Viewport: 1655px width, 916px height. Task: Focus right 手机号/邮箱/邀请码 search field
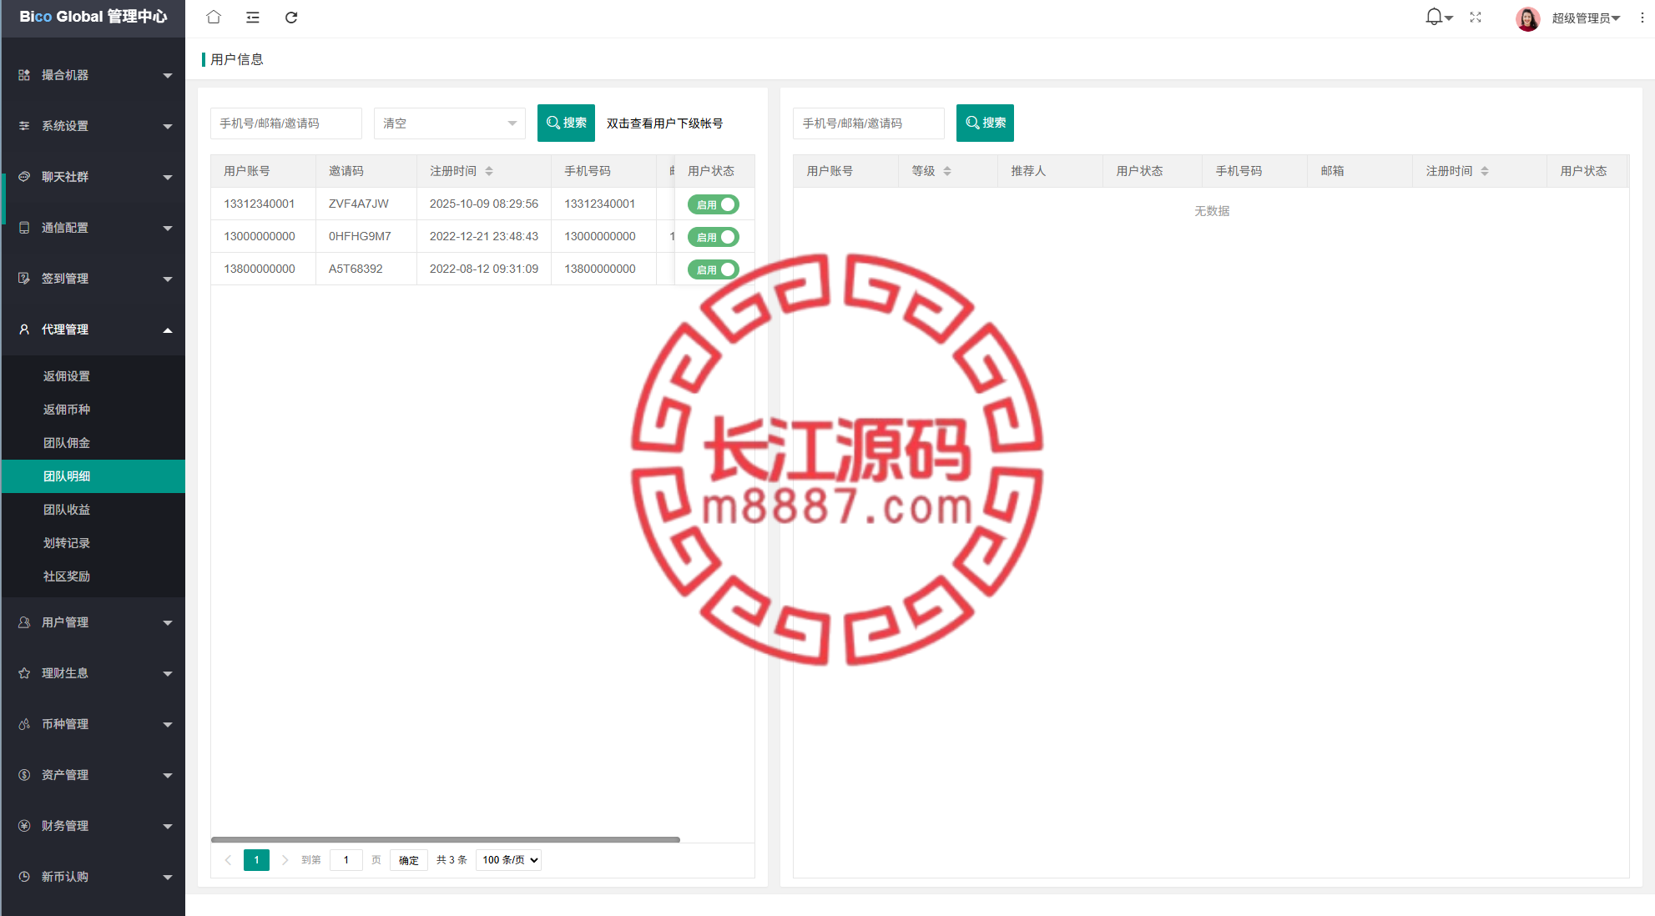pos(869,123)
